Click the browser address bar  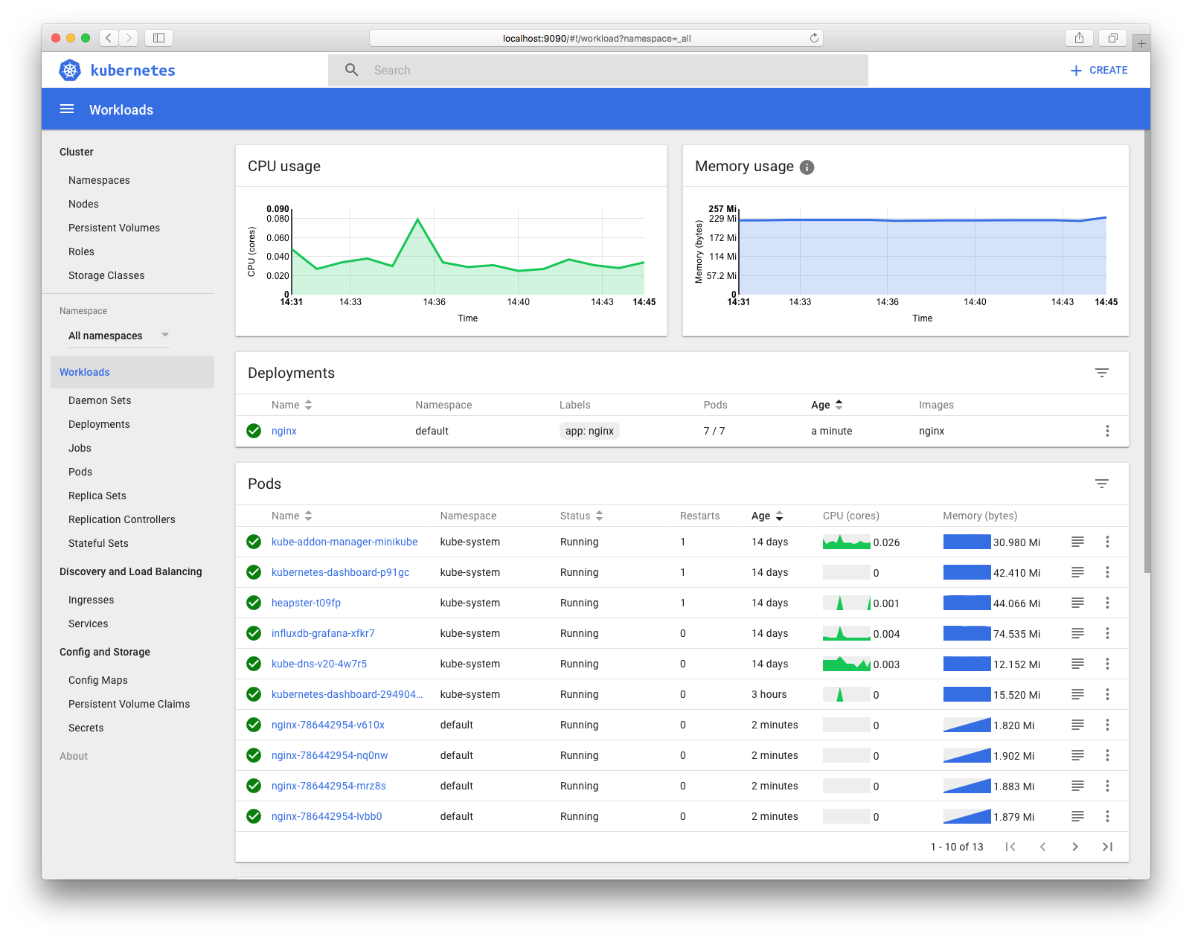pyautogui.click(x=596, y=38)
